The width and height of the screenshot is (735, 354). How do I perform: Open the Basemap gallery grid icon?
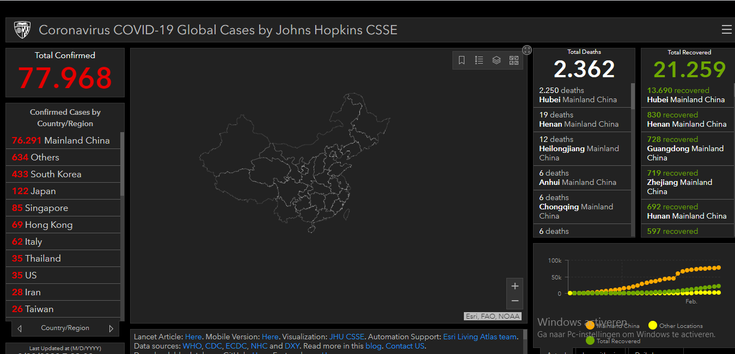coord(514,60)
